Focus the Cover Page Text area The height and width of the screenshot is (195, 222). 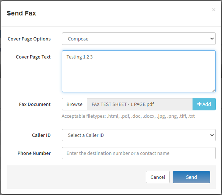point(138,71)
